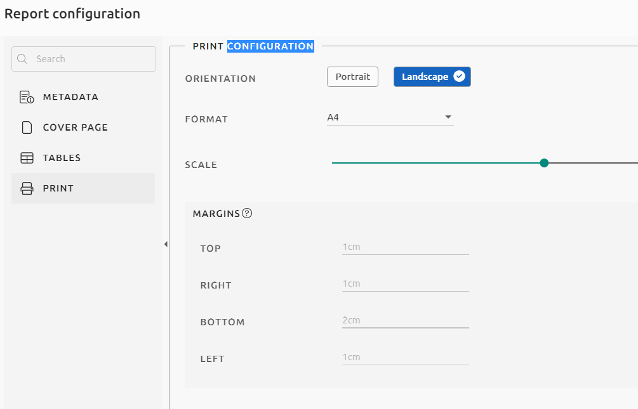
Task: Click the checkmark inside Landscape button
Action: click(459, 77)
